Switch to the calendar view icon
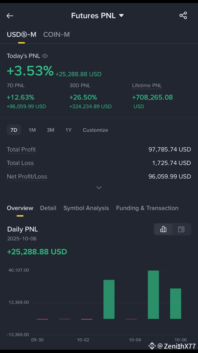 click(181, 229)
